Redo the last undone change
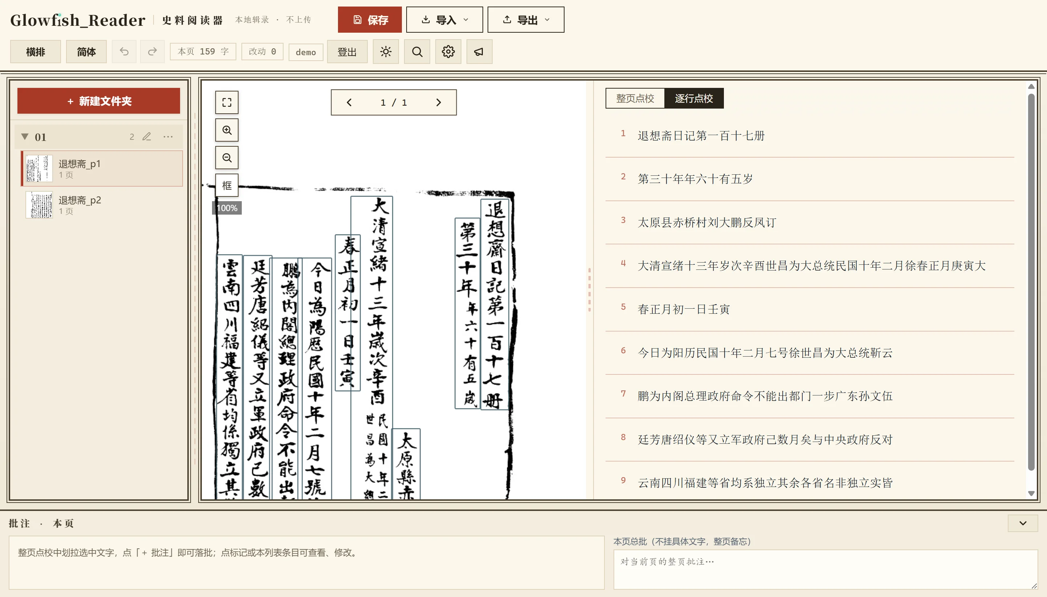 [x=152, y=52]
